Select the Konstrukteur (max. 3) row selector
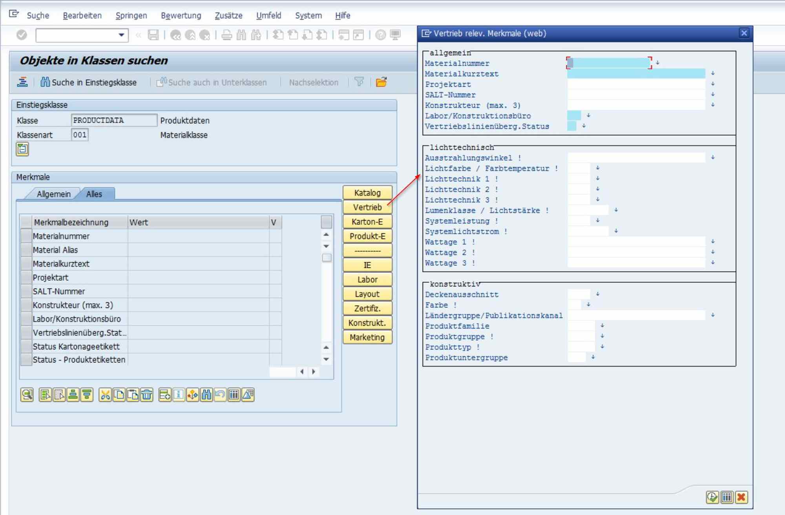 click(26, 305)
